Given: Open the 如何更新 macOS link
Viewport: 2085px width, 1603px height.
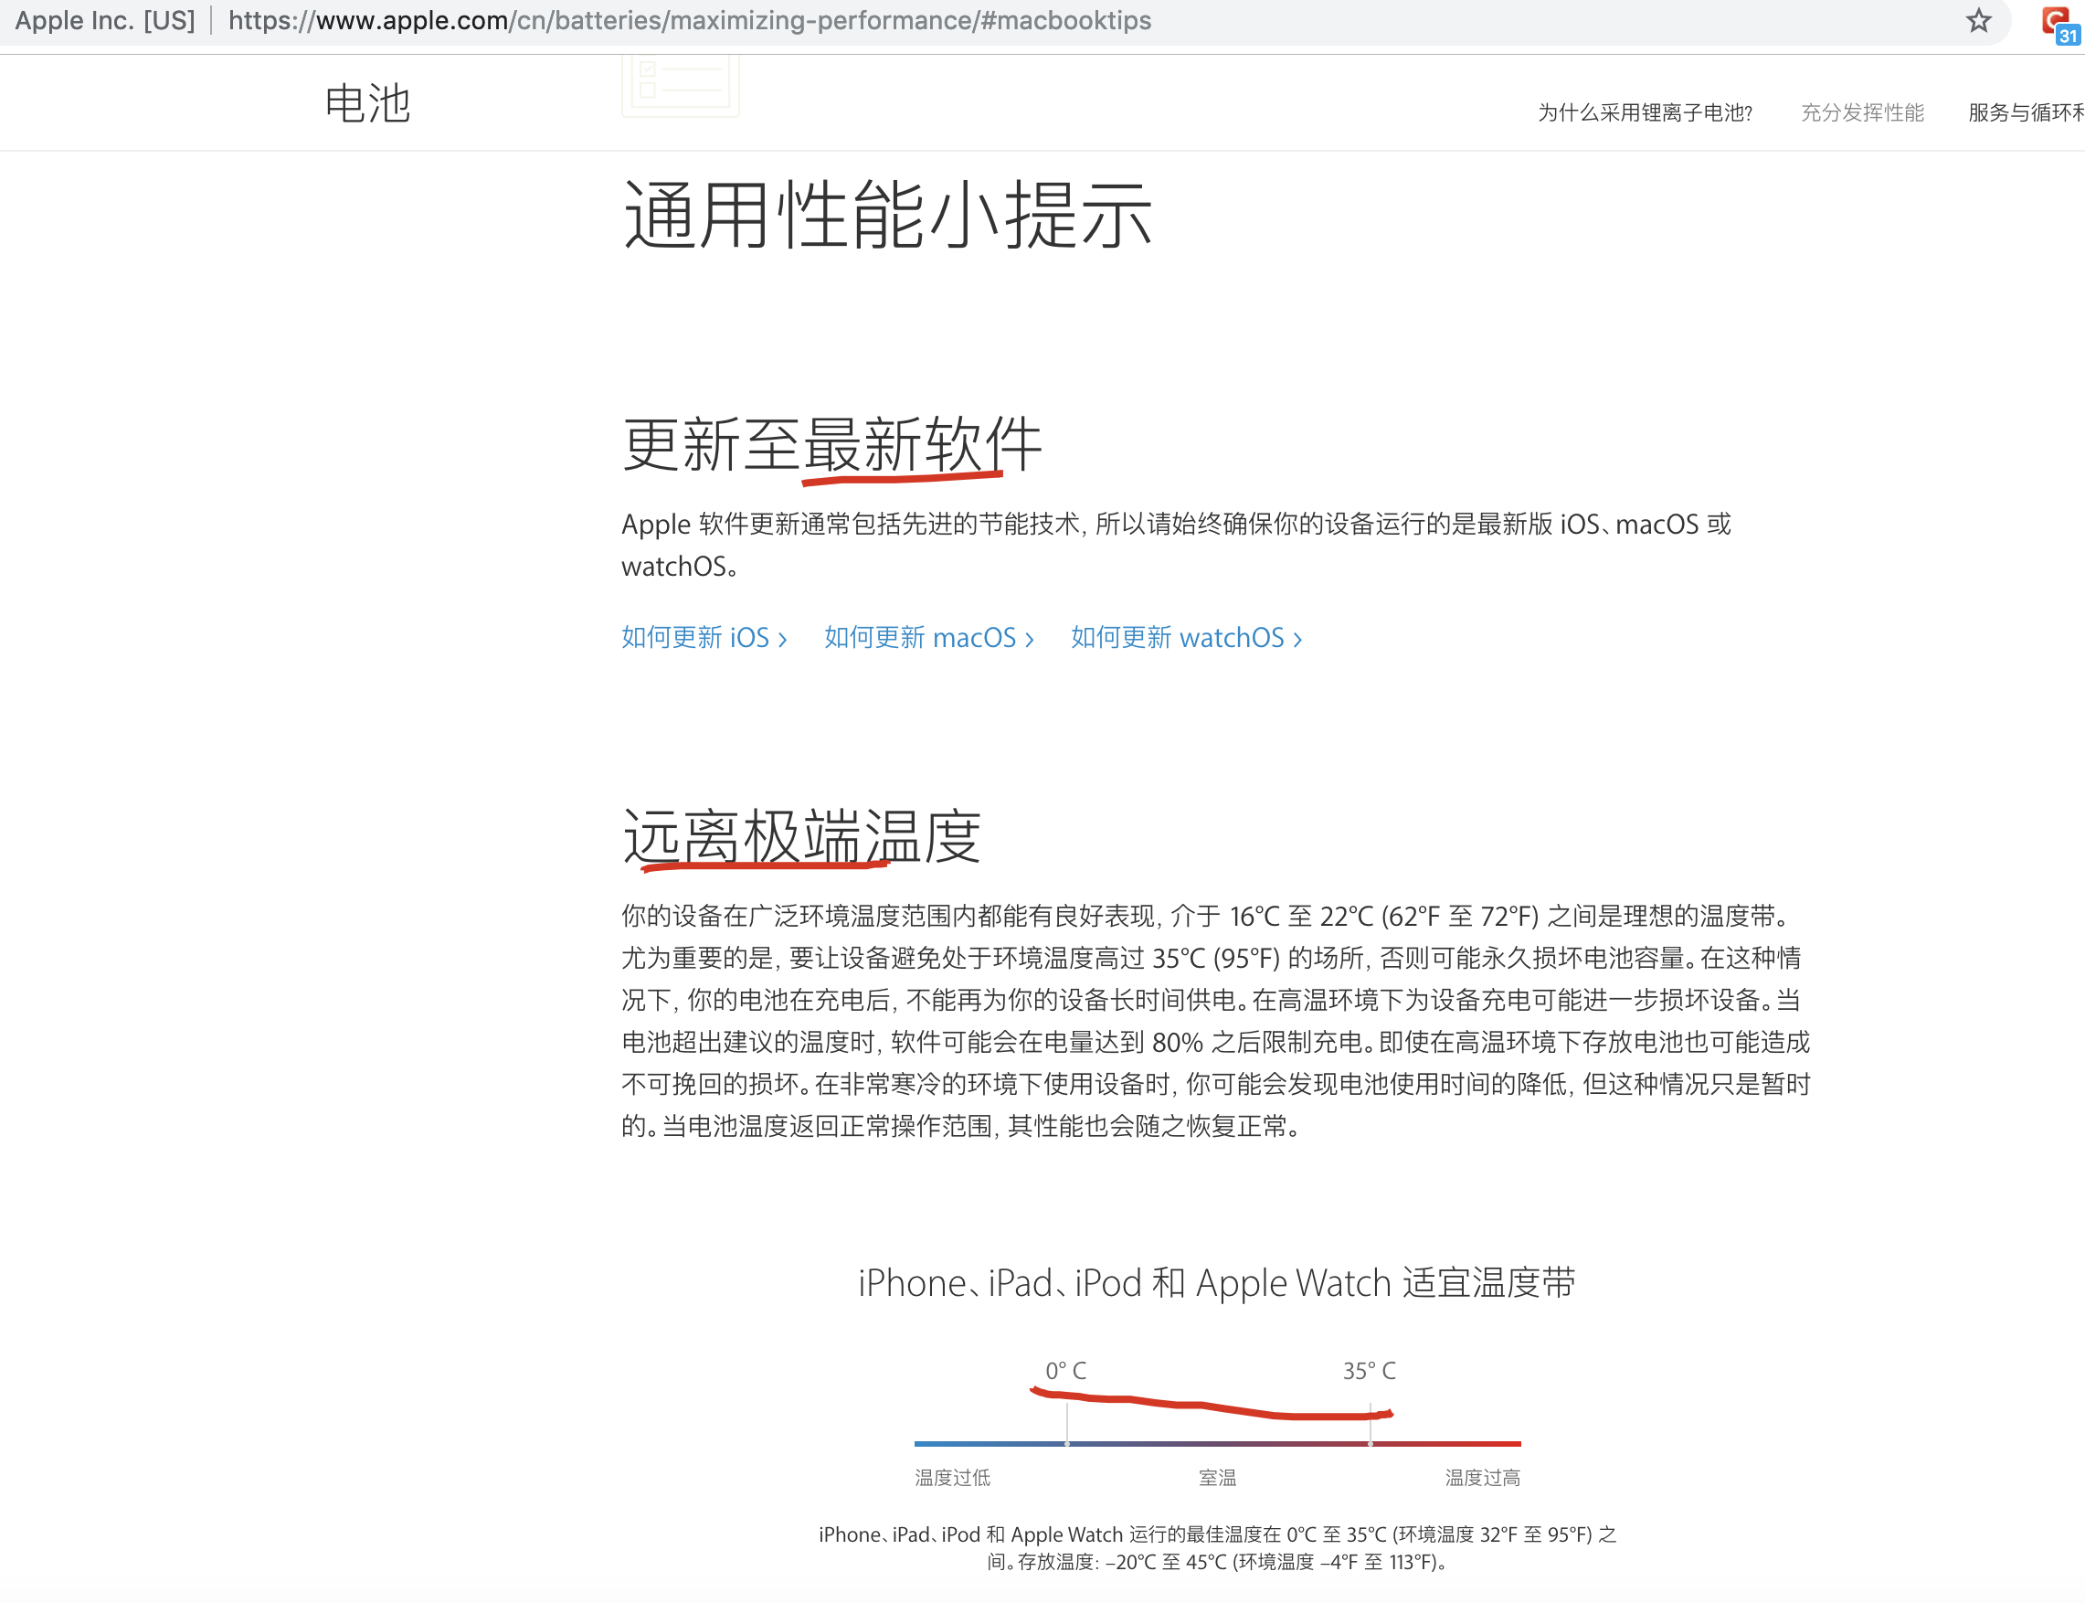Looking at the screenshot, I should [928, 637].
